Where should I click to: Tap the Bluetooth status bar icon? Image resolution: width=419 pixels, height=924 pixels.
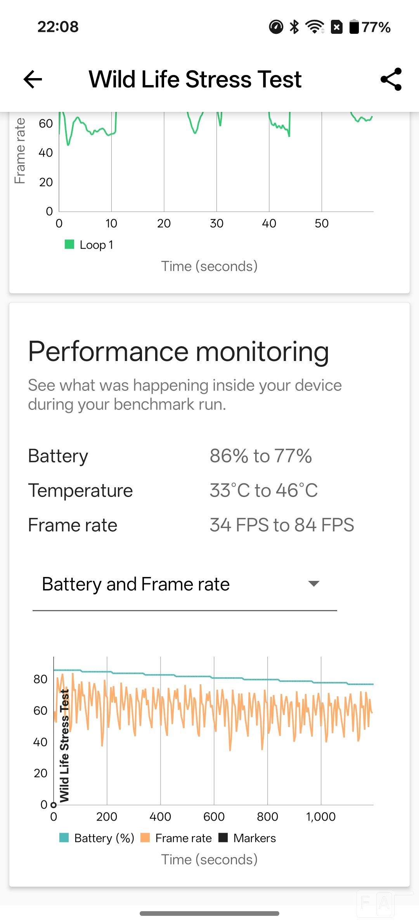[294, 27]
